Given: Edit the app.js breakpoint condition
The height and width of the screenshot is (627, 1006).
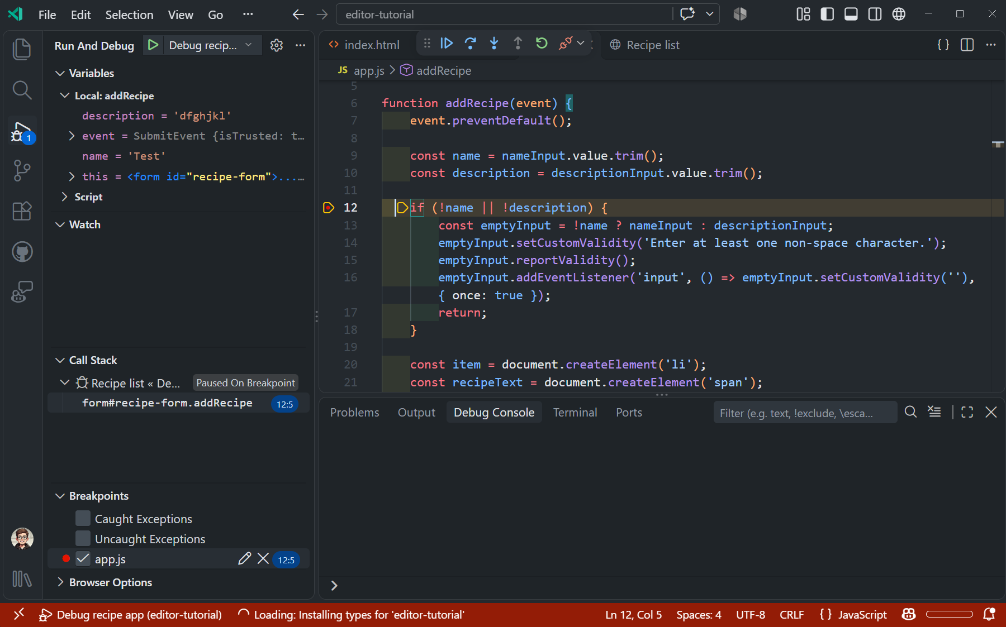Looking at the screenshot, I should point(244,559).
